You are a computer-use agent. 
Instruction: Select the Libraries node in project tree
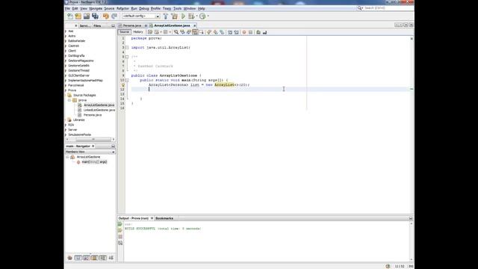click(x=78, y=120)
